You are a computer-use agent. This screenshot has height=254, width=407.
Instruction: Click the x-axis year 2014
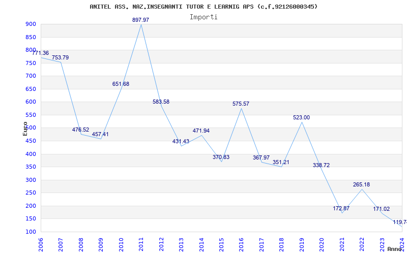[201, 245]
